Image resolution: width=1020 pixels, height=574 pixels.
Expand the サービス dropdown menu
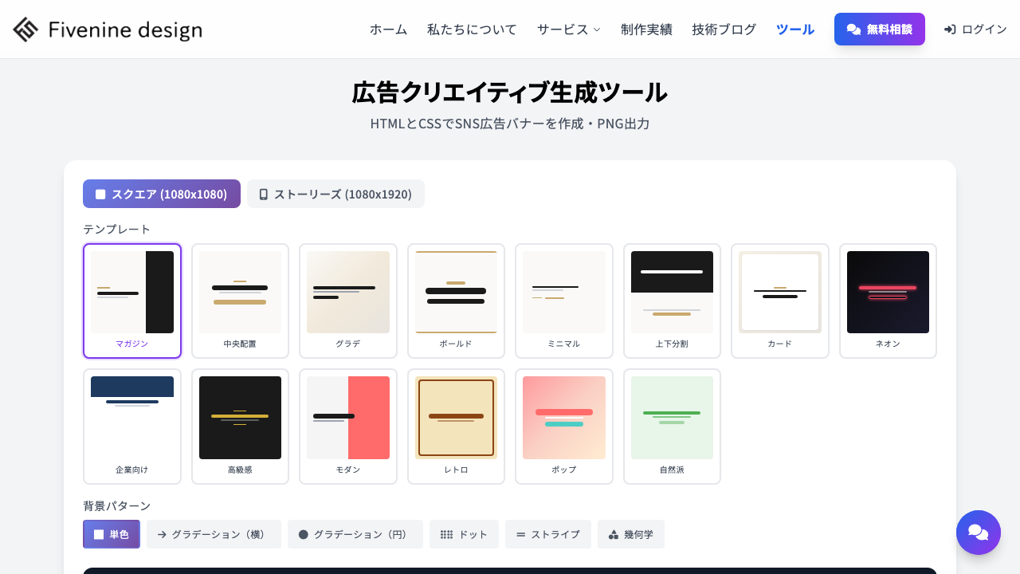click(568, 29)
